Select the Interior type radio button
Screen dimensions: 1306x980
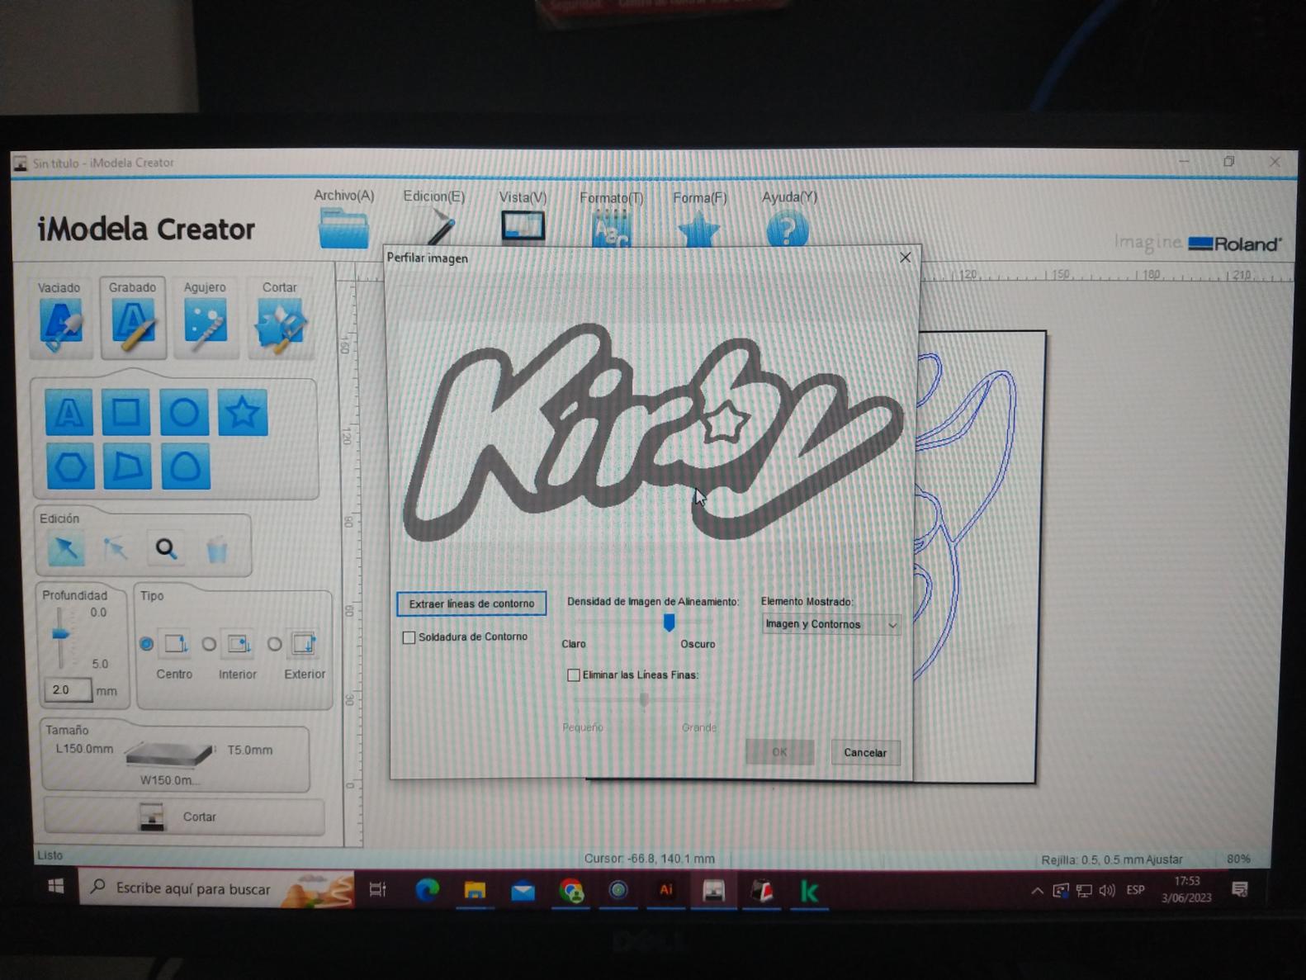(x=209, y=644)
